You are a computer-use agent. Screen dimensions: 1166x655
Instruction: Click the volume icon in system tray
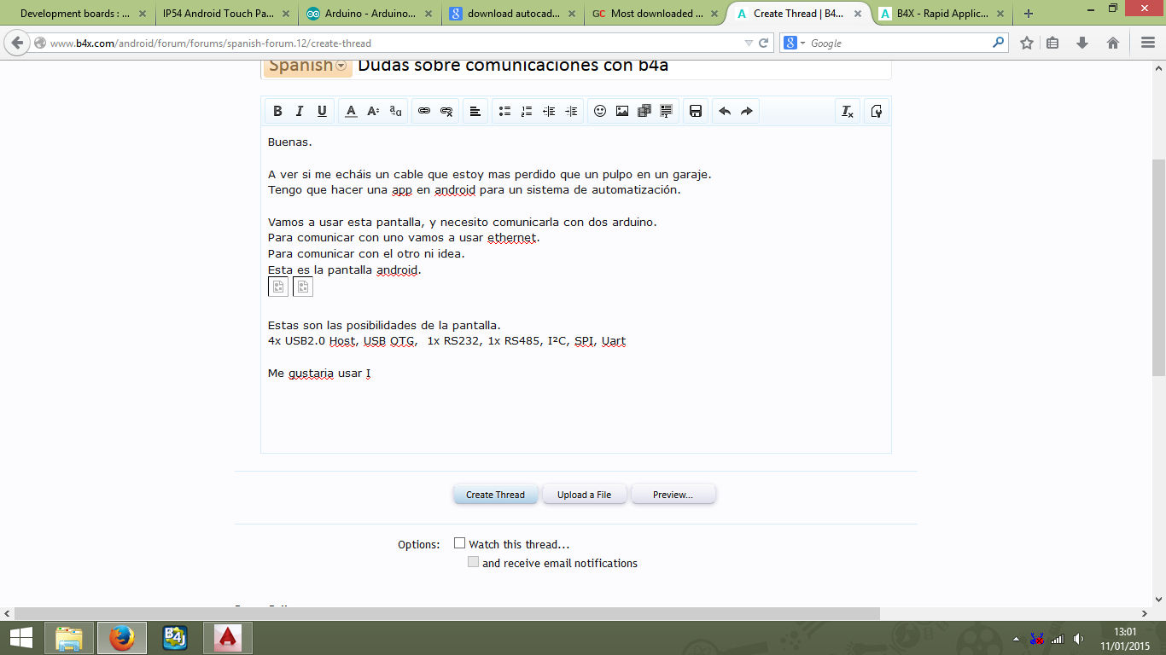coord(1078,638)
